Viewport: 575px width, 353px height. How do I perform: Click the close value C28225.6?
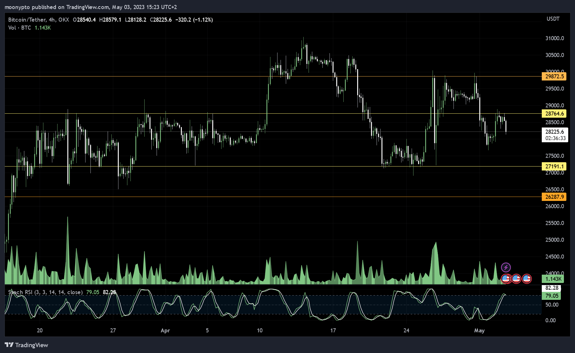(161, 20)
